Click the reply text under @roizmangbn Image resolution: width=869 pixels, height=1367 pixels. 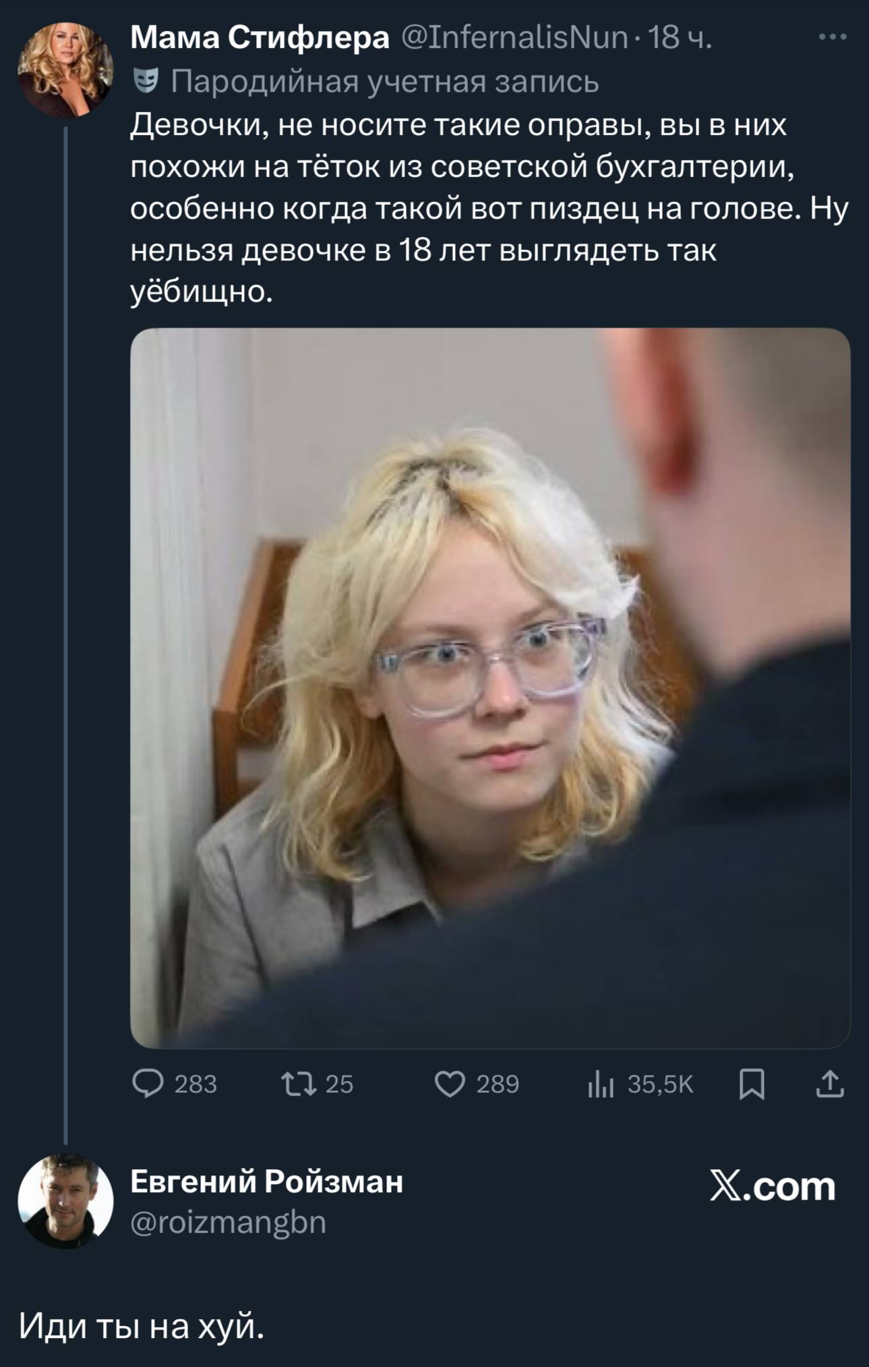(141, 1326)
